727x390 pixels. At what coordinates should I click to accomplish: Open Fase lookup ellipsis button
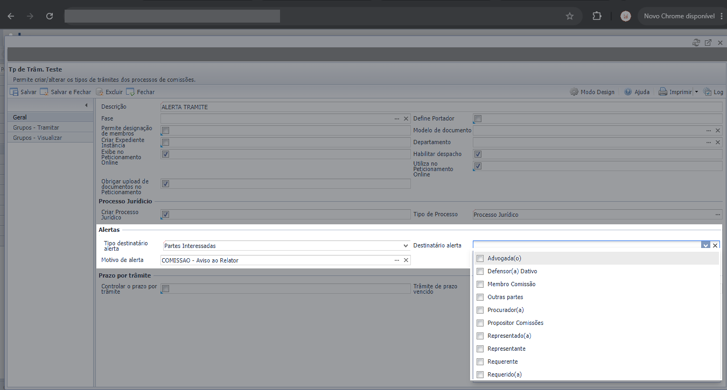(397, 118)
